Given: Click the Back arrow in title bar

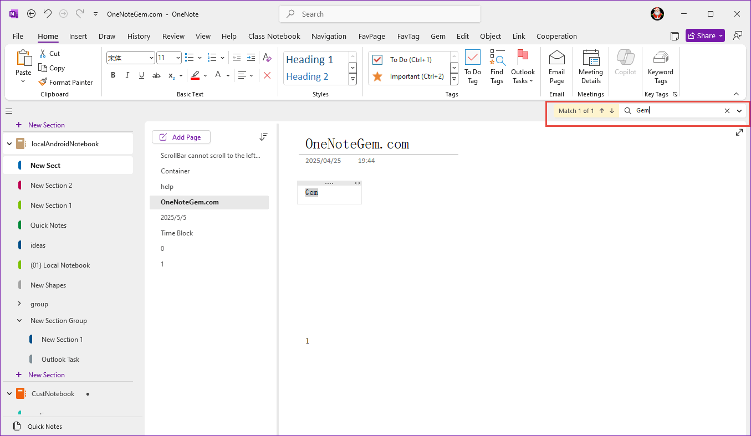Looking at the screenshot, I should (x=32, y=14).
